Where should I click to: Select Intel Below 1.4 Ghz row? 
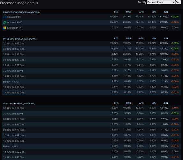point(91,82)
